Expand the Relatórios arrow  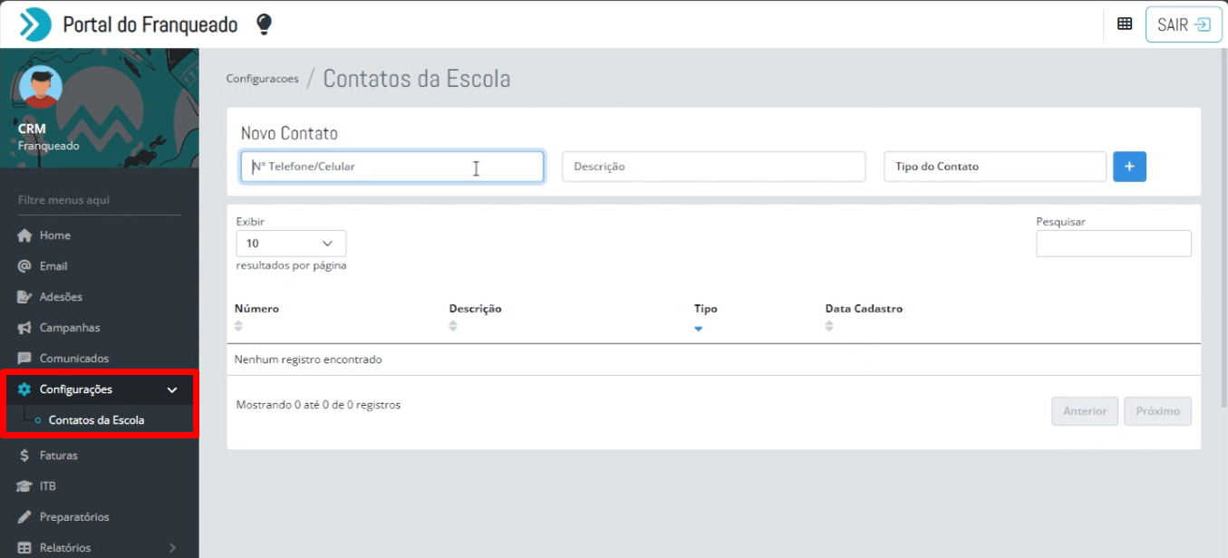(172, 548)
